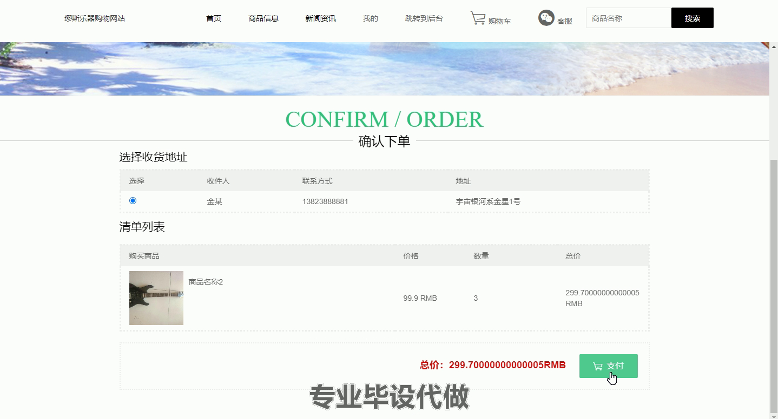Image resolution: width=778 pixels, height=419 pixels.
Task: Click the 数量 column header
Action: [481, 256]
